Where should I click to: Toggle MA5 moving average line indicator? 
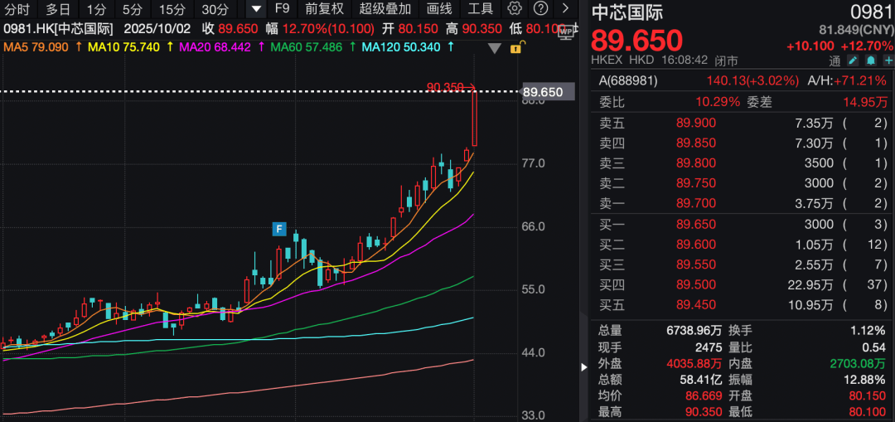[x=37, y=46]
